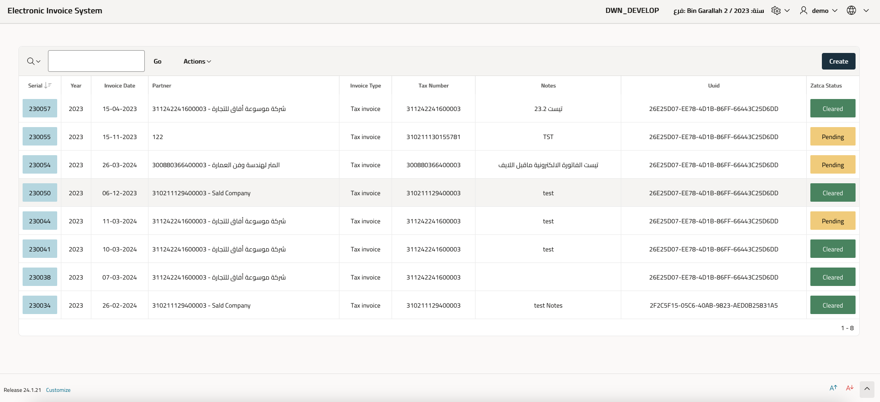Click Pending status for invoice 230044
The width and height of the screenshot is (880, 402).
(x=832, y=221)
